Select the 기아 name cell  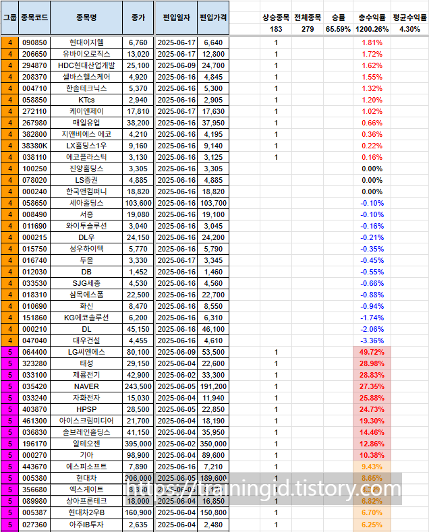[86, 456]
